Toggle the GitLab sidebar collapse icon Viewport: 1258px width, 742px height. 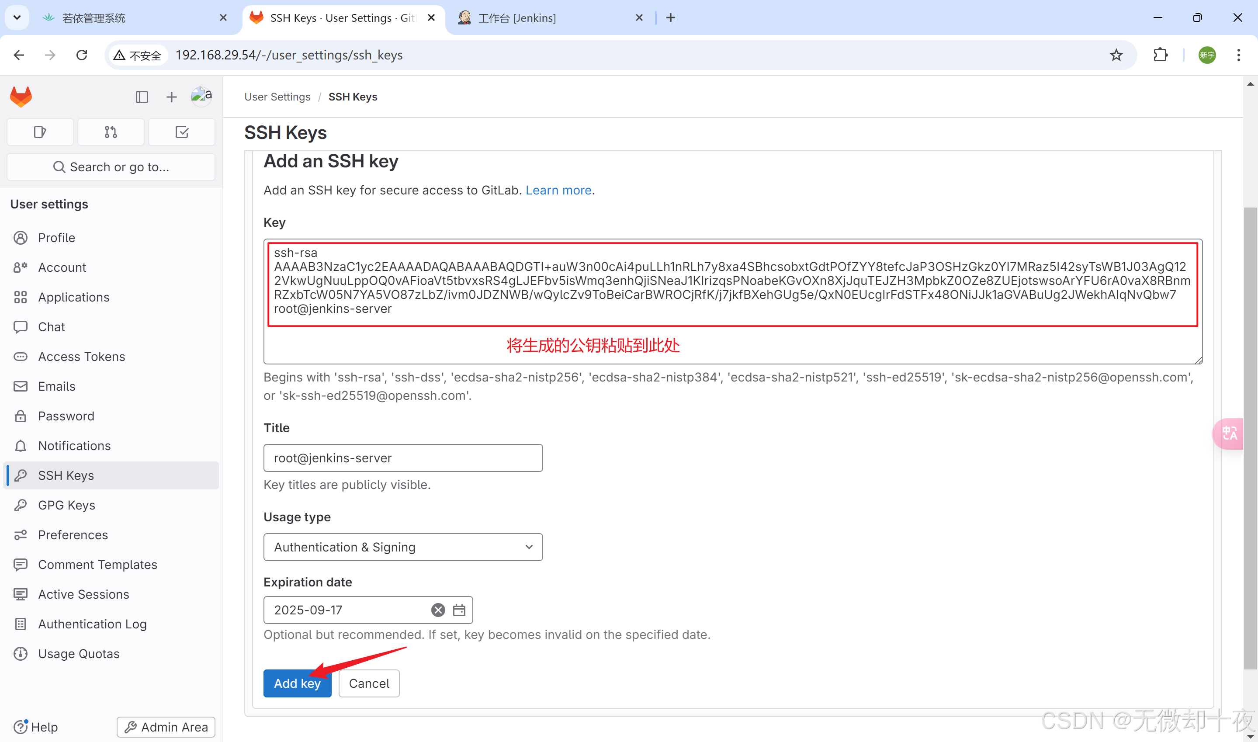click(x=142, y=97)
